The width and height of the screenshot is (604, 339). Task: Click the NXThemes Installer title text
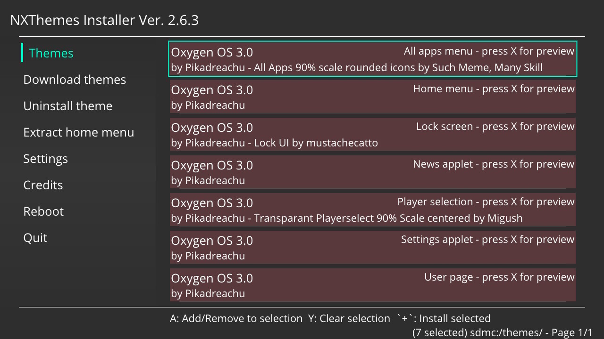104,20
